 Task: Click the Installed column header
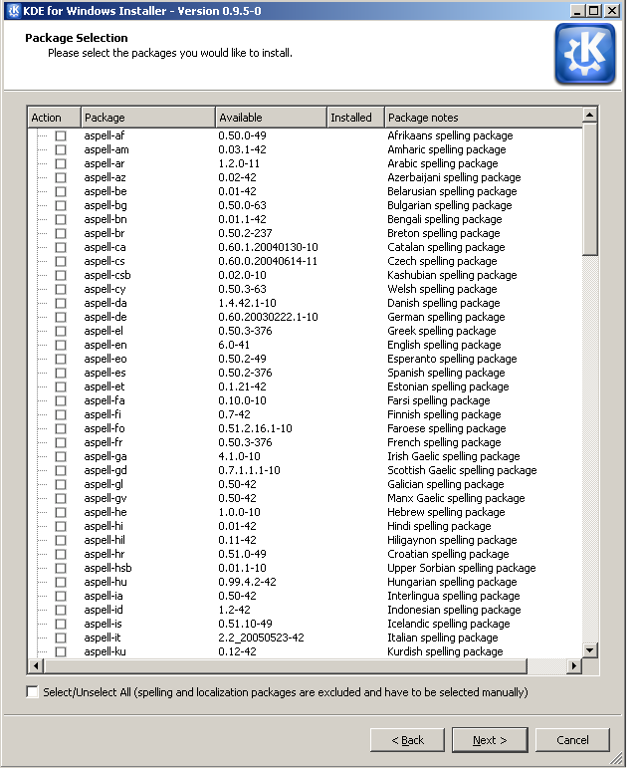pyautogui.click(x=354, y=118)
